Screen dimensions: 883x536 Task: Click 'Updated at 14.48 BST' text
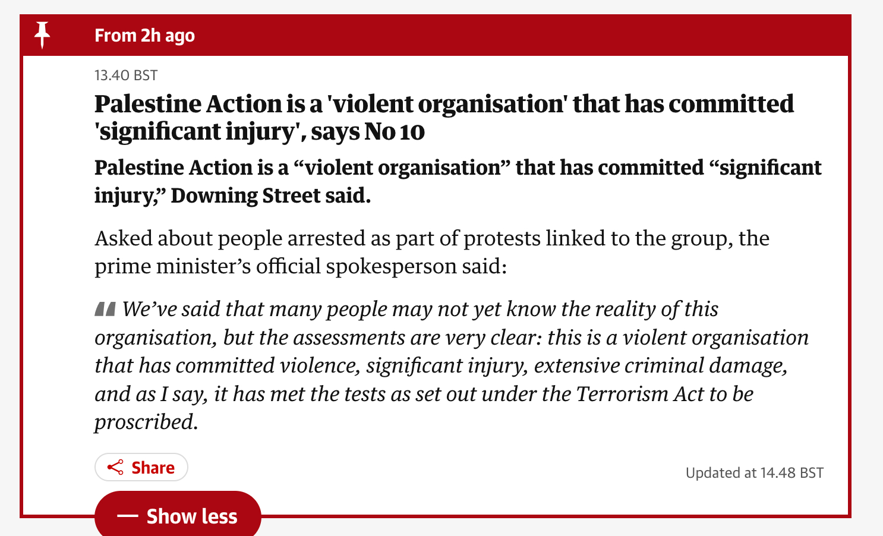(754, 473)
